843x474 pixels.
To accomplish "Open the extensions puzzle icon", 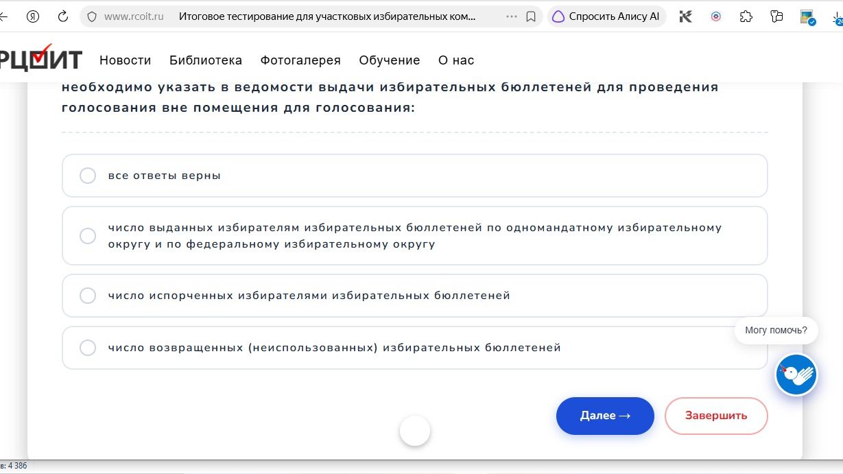I will pos(746,16).
